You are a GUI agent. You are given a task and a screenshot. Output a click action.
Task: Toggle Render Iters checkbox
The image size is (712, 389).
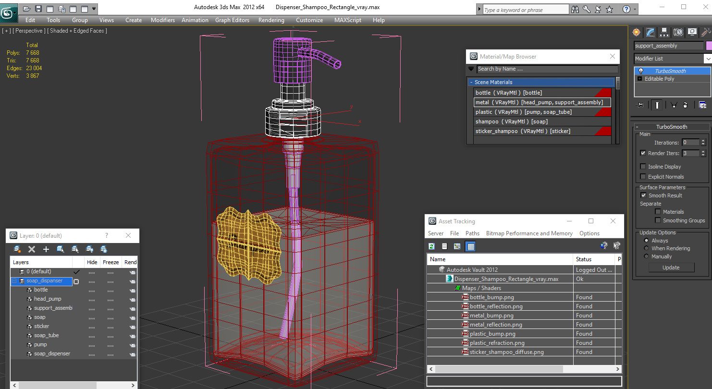643,153
